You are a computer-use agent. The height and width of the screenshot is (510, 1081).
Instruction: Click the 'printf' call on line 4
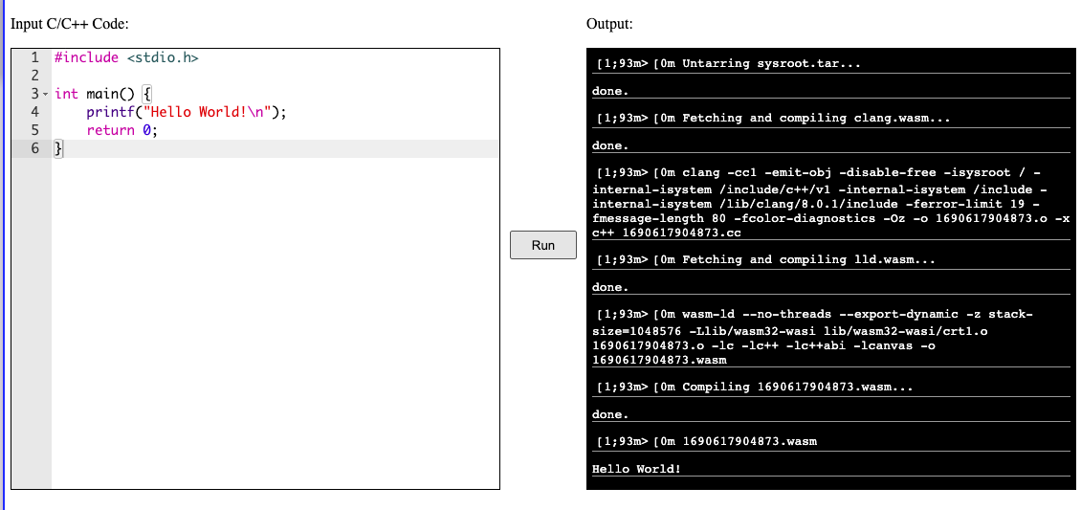[110, 112]
